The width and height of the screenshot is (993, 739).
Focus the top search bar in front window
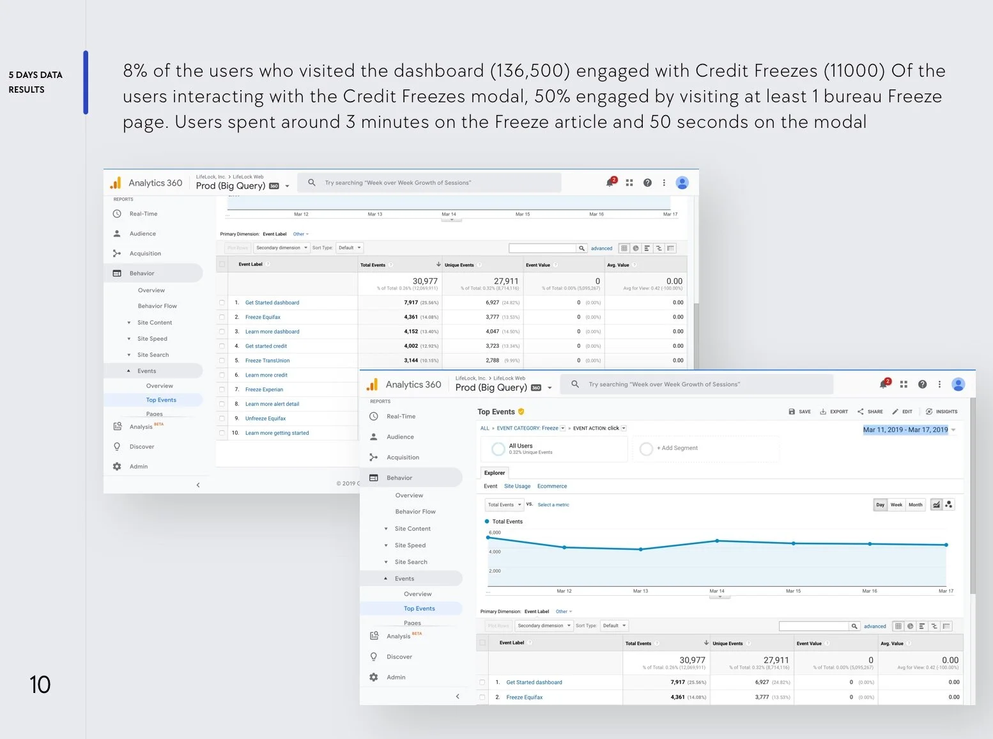[697, 384]
